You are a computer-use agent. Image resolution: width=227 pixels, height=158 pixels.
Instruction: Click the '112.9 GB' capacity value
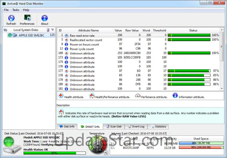[x=170, y=148]
